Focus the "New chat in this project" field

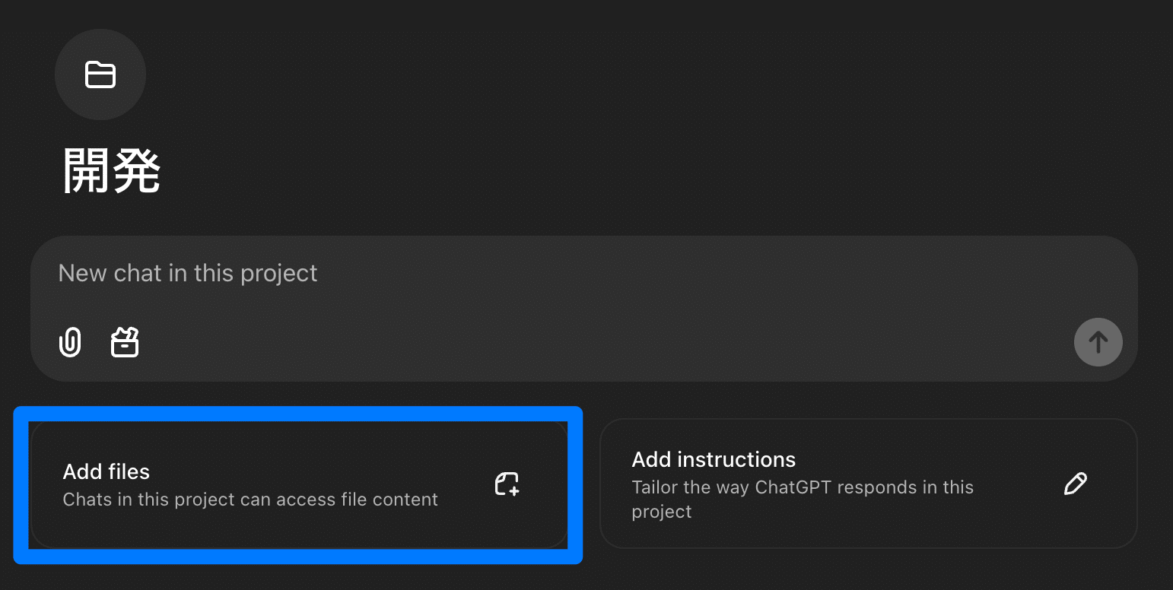point(456,274)
